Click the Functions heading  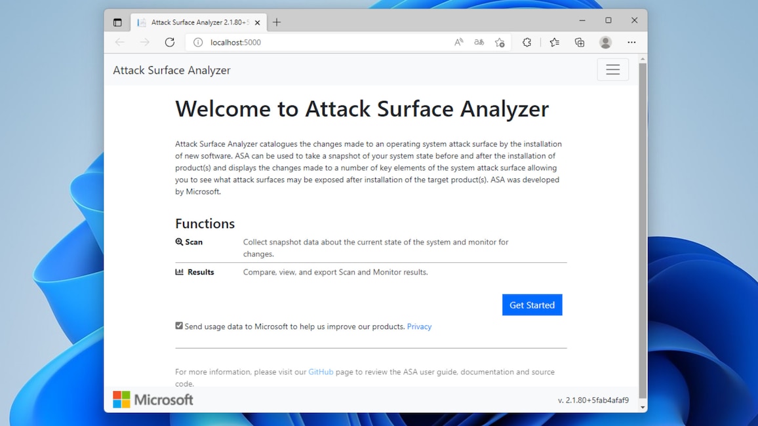(x=205, y=223)
